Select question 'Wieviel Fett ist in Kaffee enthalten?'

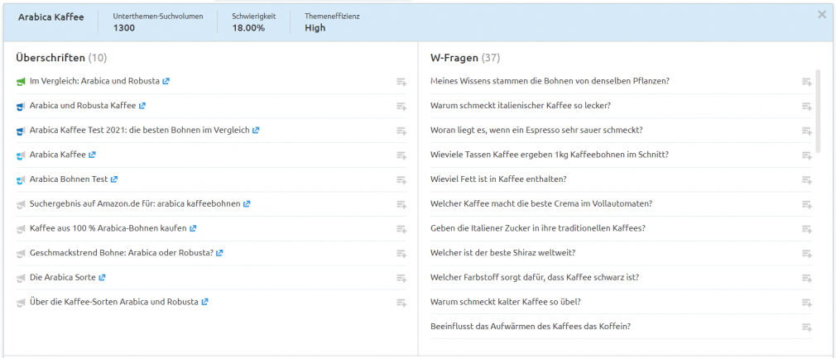(498, 179)
